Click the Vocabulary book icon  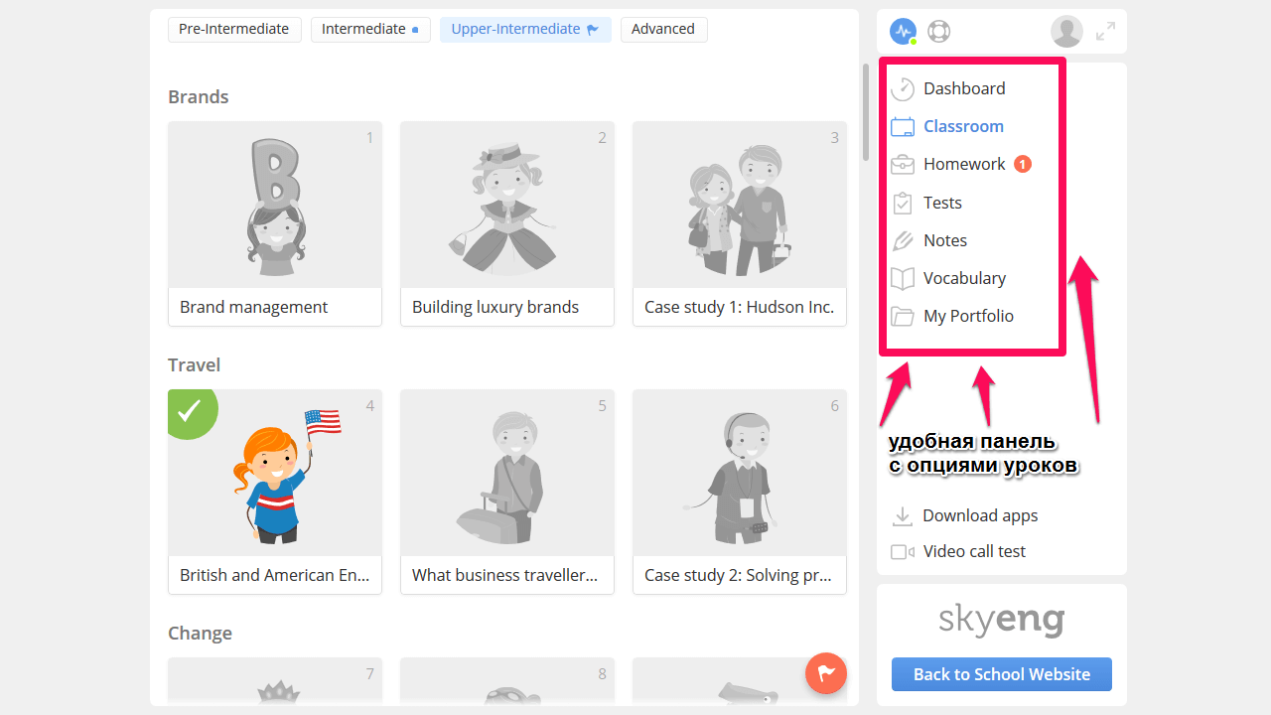click(902, 278)
